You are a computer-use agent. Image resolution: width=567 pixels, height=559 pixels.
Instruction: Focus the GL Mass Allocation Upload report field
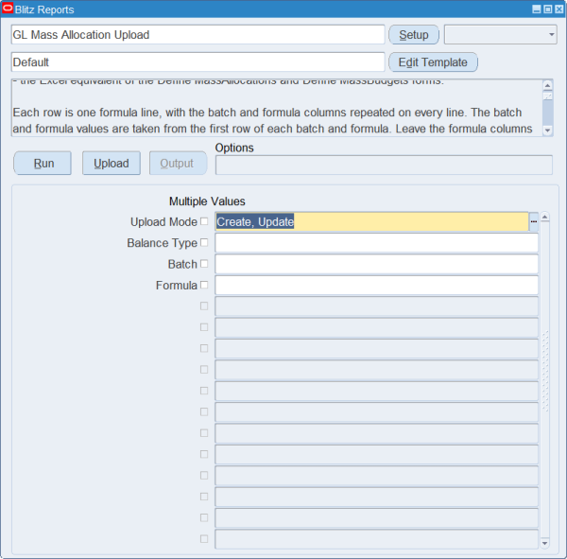pyautogui.click(x=198, y=35)
